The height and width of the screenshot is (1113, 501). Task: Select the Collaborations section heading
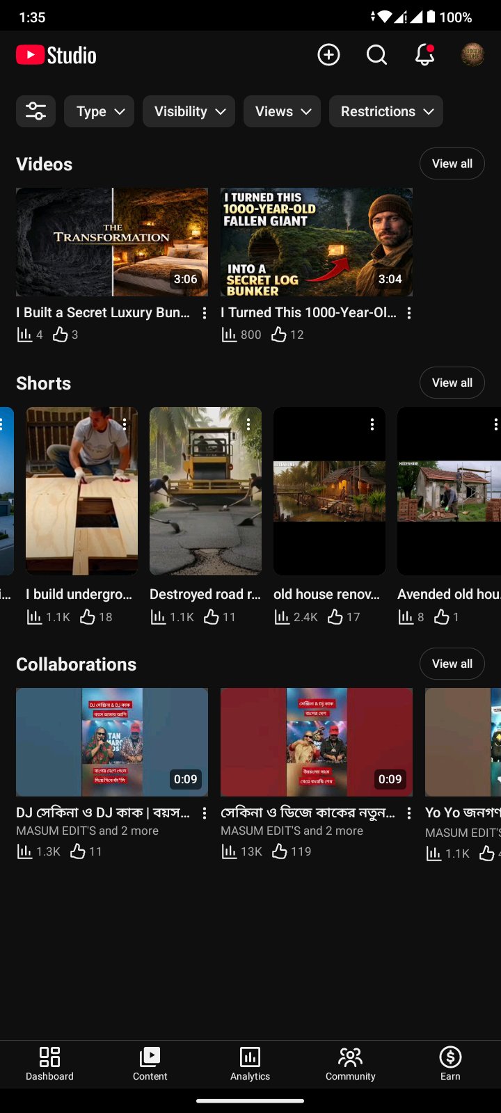click(x=76, y=664)
